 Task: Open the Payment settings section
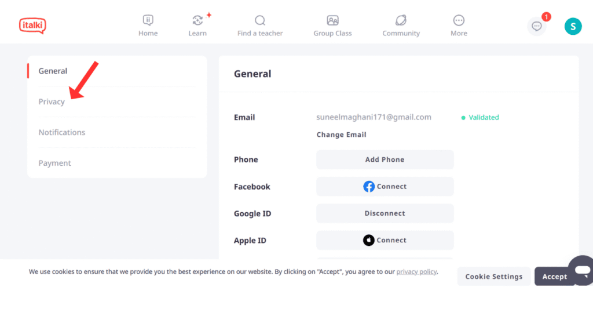(x=55, y=164)
